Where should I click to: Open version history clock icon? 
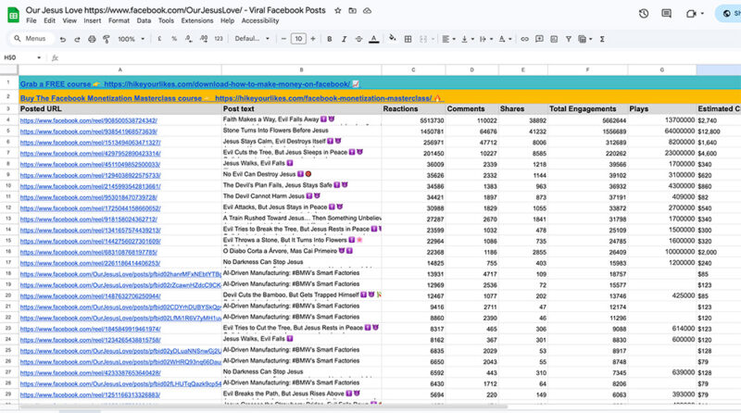[x=644, y=13]
